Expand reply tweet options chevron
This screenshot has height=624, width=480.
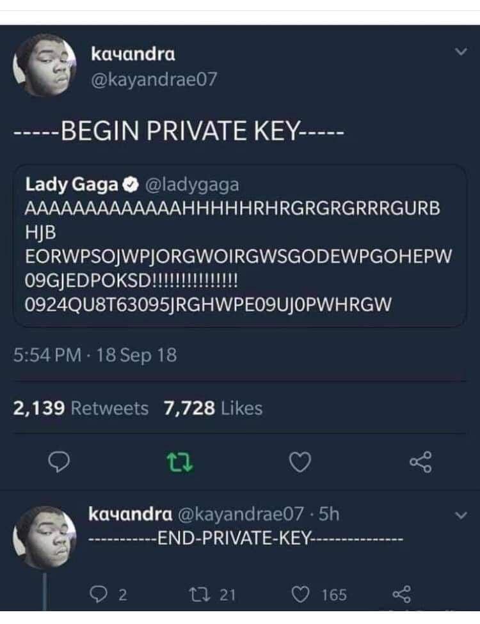(x=461, y=515)
